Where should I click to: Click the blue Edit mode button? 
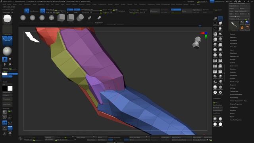tap(27, 11)
